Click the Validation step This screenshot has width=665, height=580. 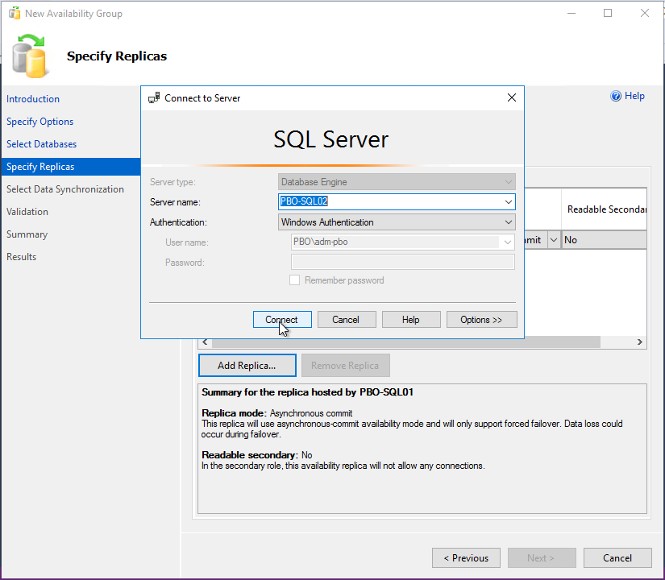pyautogui.click(x=27, y=212)
